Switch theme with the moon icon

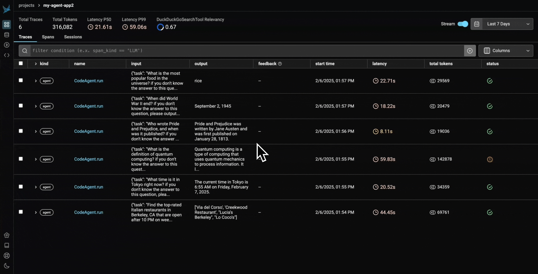coord(7,266)
